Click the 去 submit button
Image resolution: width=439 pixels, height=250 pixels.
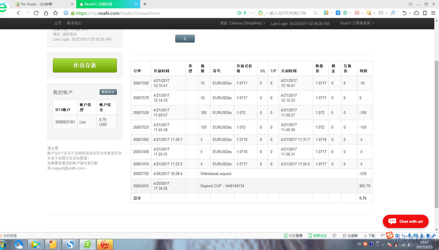point(185,39)
